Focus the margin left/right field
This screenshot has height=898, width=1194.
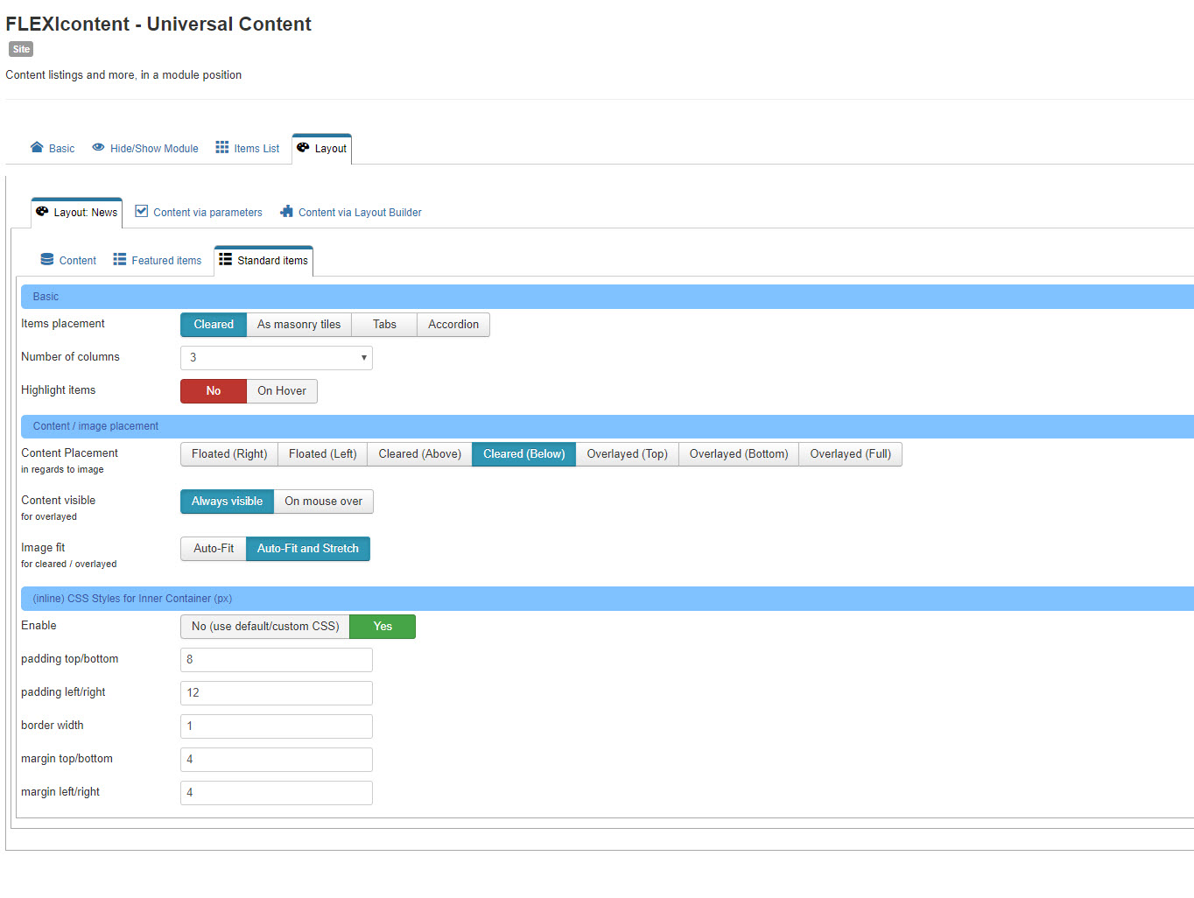(277, 793)
